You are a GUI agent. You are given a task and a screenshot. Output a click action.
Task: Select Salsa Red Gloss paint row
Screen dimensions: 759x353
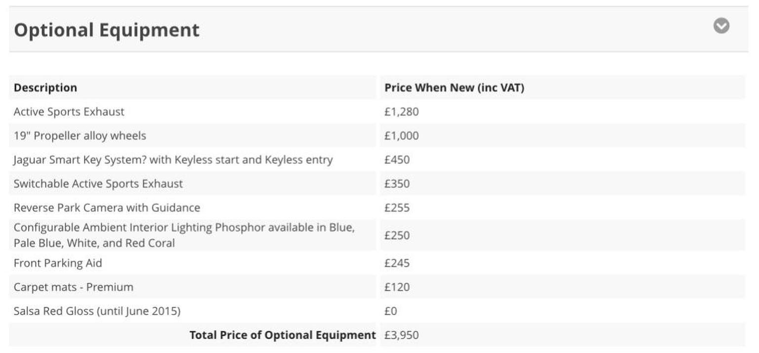377,311
